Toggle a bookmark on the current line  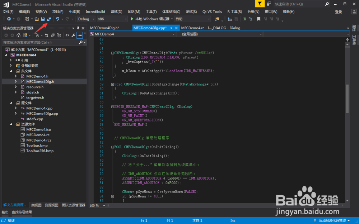click(259, 19)
